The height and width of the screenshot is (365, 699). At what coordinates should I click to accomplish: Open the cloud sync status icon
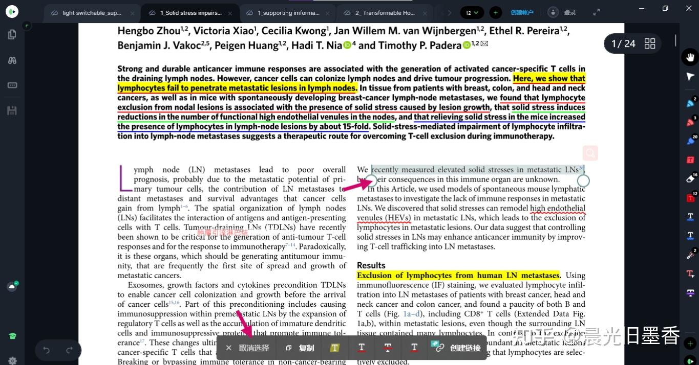tap(12, 287)
